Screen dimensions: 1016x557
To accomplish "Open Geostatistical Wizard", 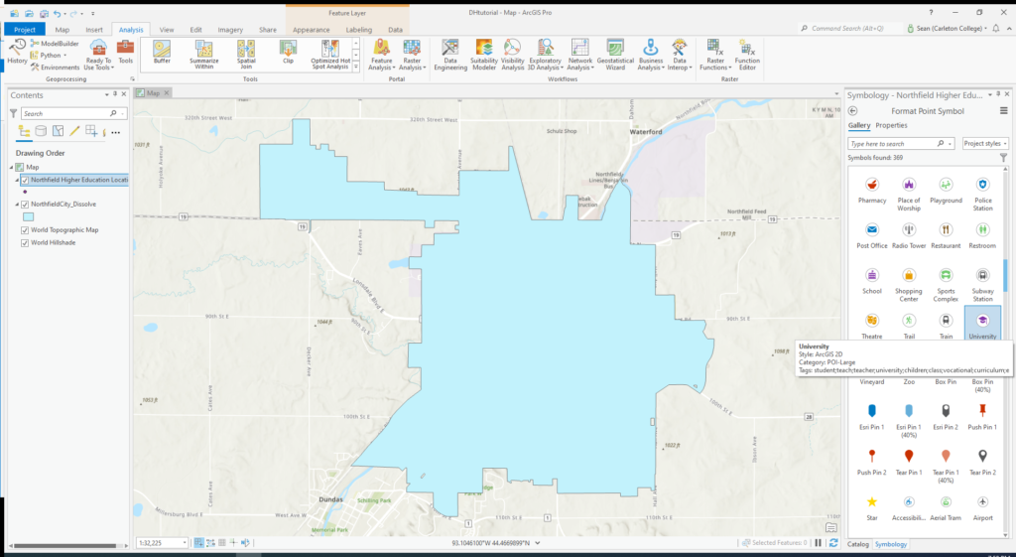I will (615, 55).
